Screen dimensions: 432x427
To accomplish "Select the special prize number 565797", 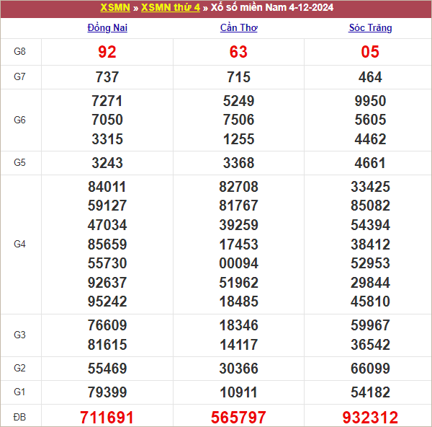I will [238, 418].
